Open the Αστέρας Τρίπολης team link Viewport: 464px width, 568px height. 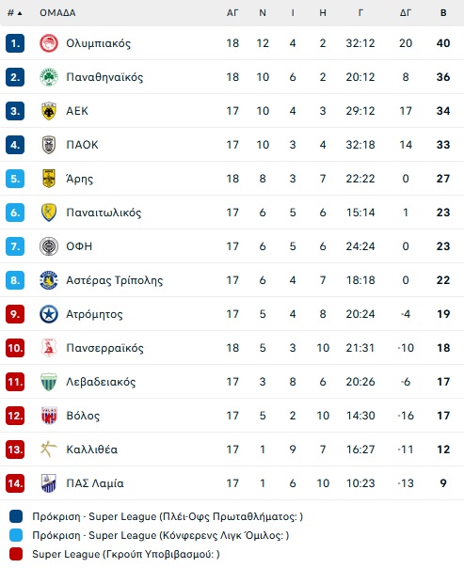pyautogui.click(x=115, y=280)
